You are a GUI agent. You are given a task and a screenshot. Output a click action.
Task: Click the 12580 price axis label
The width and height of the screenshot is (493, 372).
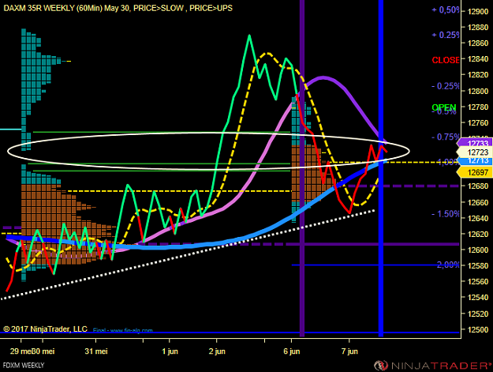tap(478, 266)
